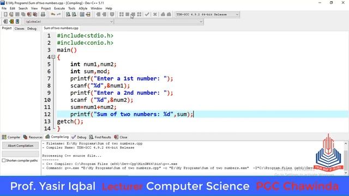Open the Edit menu
The height and width of the screenshot is (196, 349).
[13, 8]
